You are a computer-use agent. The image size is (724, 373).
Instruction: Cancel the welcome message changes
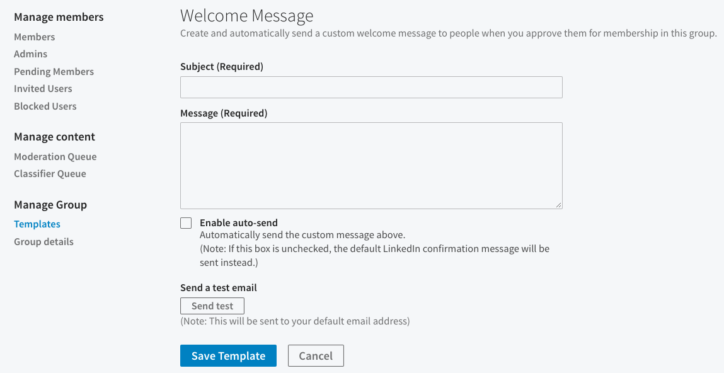[315, 355]
